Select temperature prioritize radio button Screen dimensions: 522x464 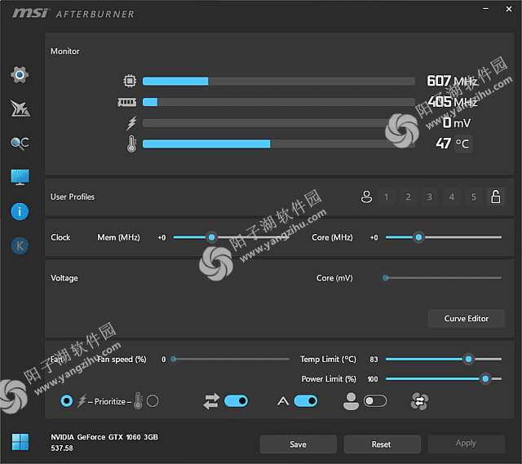pos(153,401)
